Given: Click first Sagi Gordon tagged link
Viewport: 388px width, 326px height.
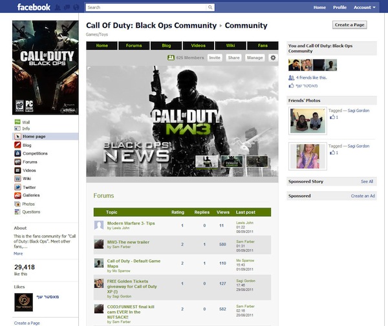Looking at the screenshot, I should [358, 111].
